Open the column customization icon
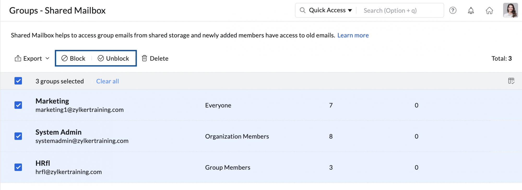Screen dimensions: 522x190 [511, 81]
